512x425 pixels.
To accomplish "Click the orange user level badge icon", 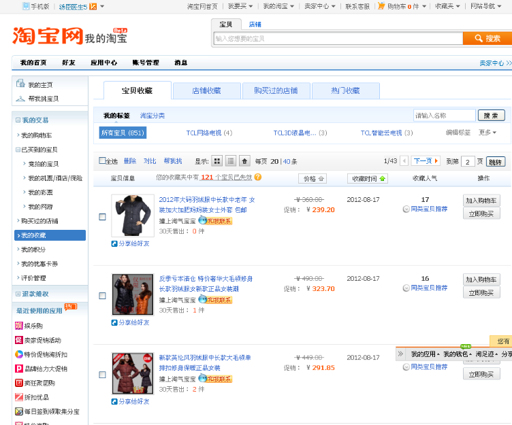I will pos(93,7).
